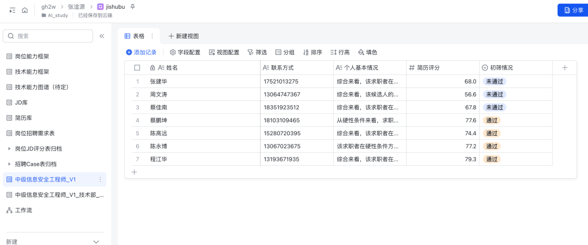The height and width of the screenshot is (245, 588).
Task: Open the 分组 grouping tool
Action: [285, 52]
